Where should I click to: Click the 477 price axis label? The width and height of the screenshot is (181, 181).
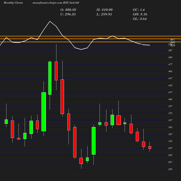coord(170,64)
